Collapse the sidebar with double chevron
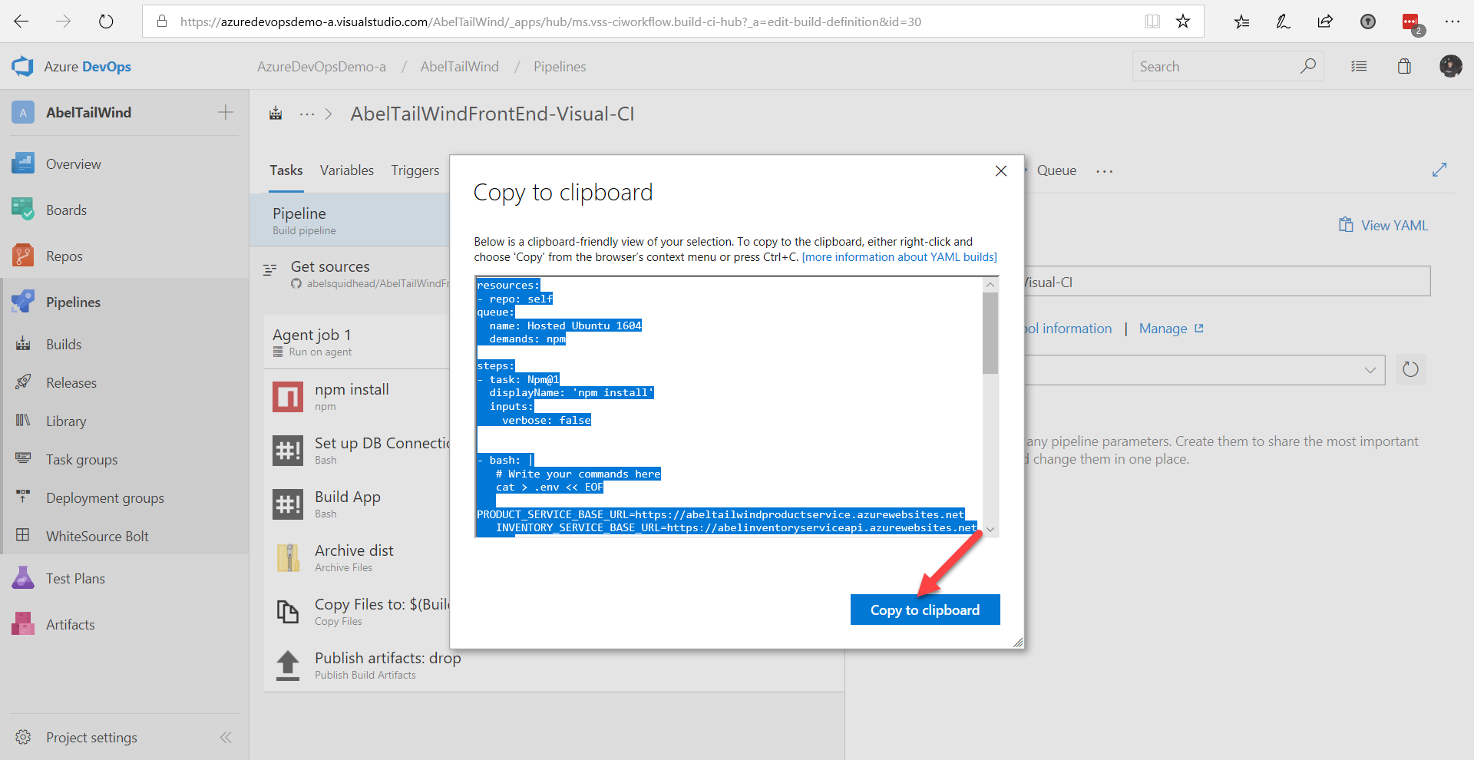The height and width of the screenshot is (760, 1474). pyautogui.click(x=226, y=738)
